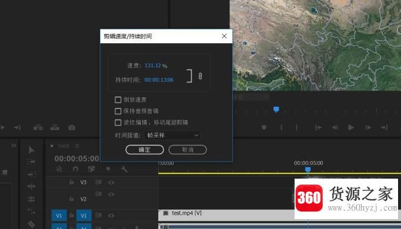Image resolution: width=401 pixels, height=229 pixels.
Task: Enable the 保持音频音调 checkbox
Action: (118, 111)
